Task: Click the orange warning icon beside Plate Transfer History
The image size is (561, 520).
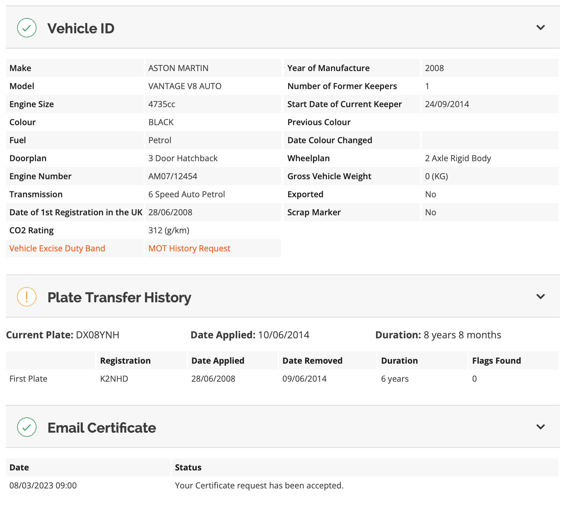Action: [x=27, y=297]
